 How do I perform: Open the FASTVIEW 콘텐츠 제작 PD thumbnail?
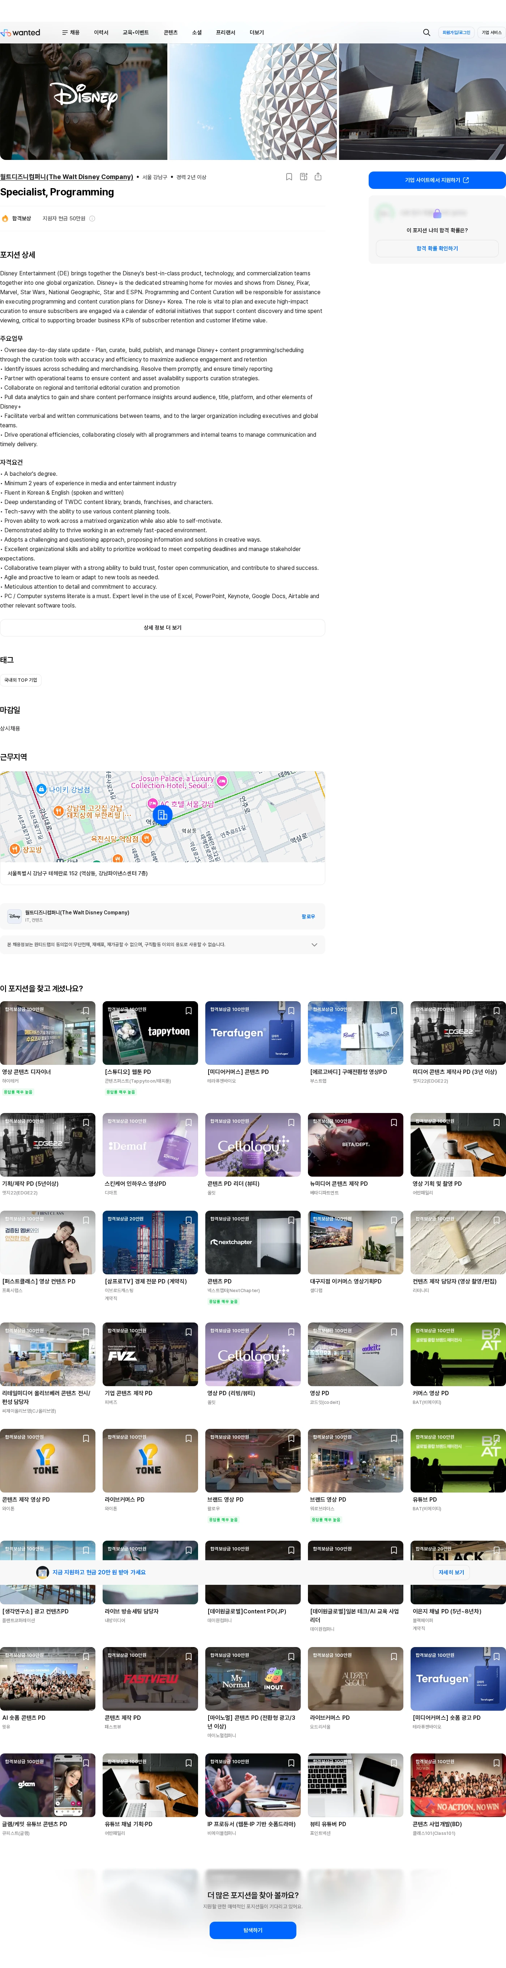click(x=150, y=1679)
